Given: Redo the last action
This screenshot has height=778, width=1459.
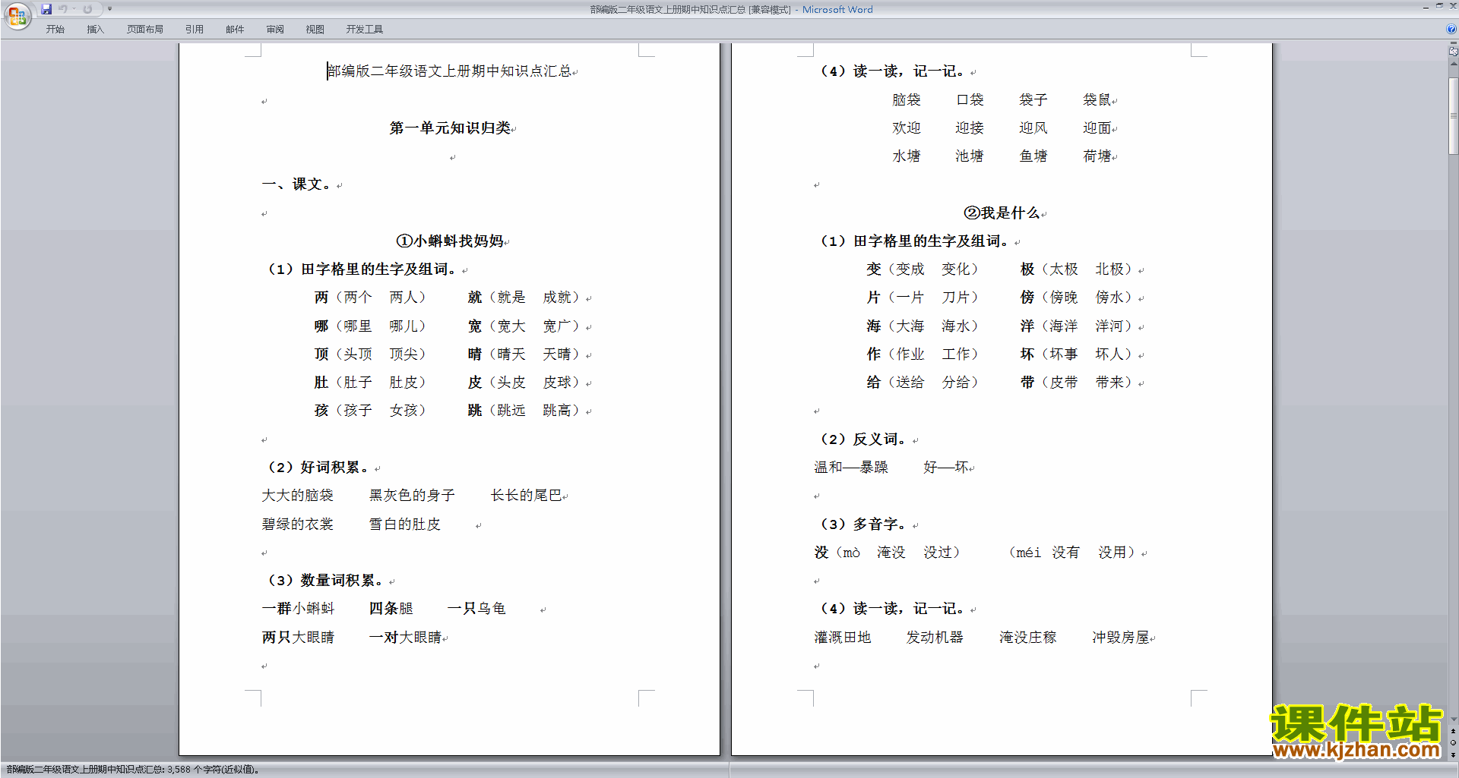Looking at the screenshot, I should click(88, 9).
